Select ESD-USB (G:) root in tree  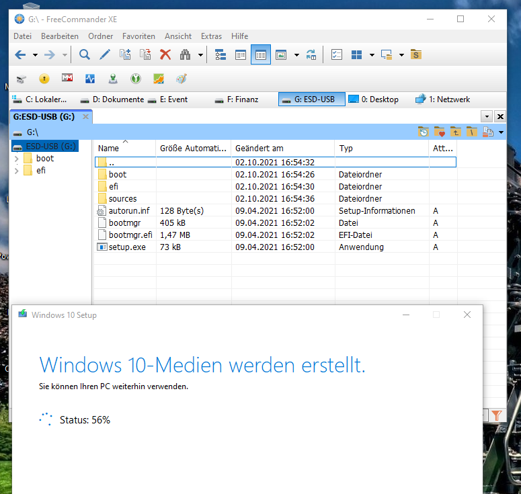coord(45,146)
